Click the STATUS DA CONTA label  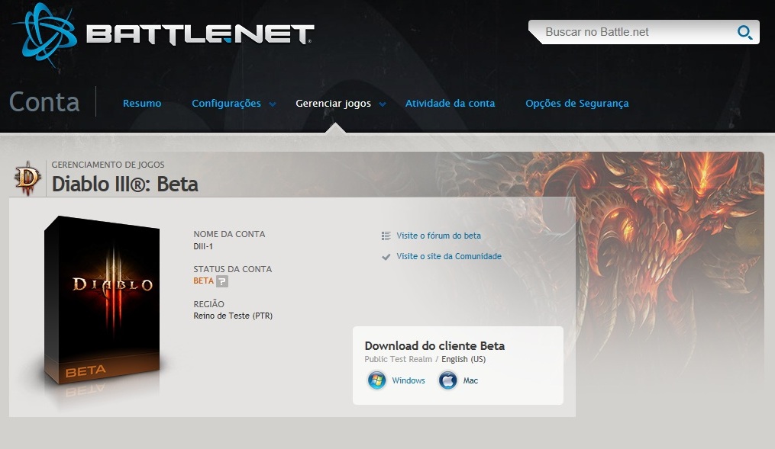point(233,269)
